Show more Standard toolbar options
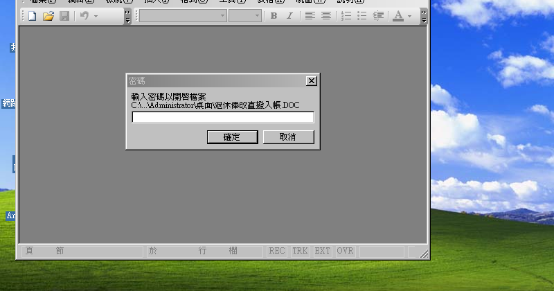Image resolution: width=554 pixels, height=291 pixels. pos(127,16)
